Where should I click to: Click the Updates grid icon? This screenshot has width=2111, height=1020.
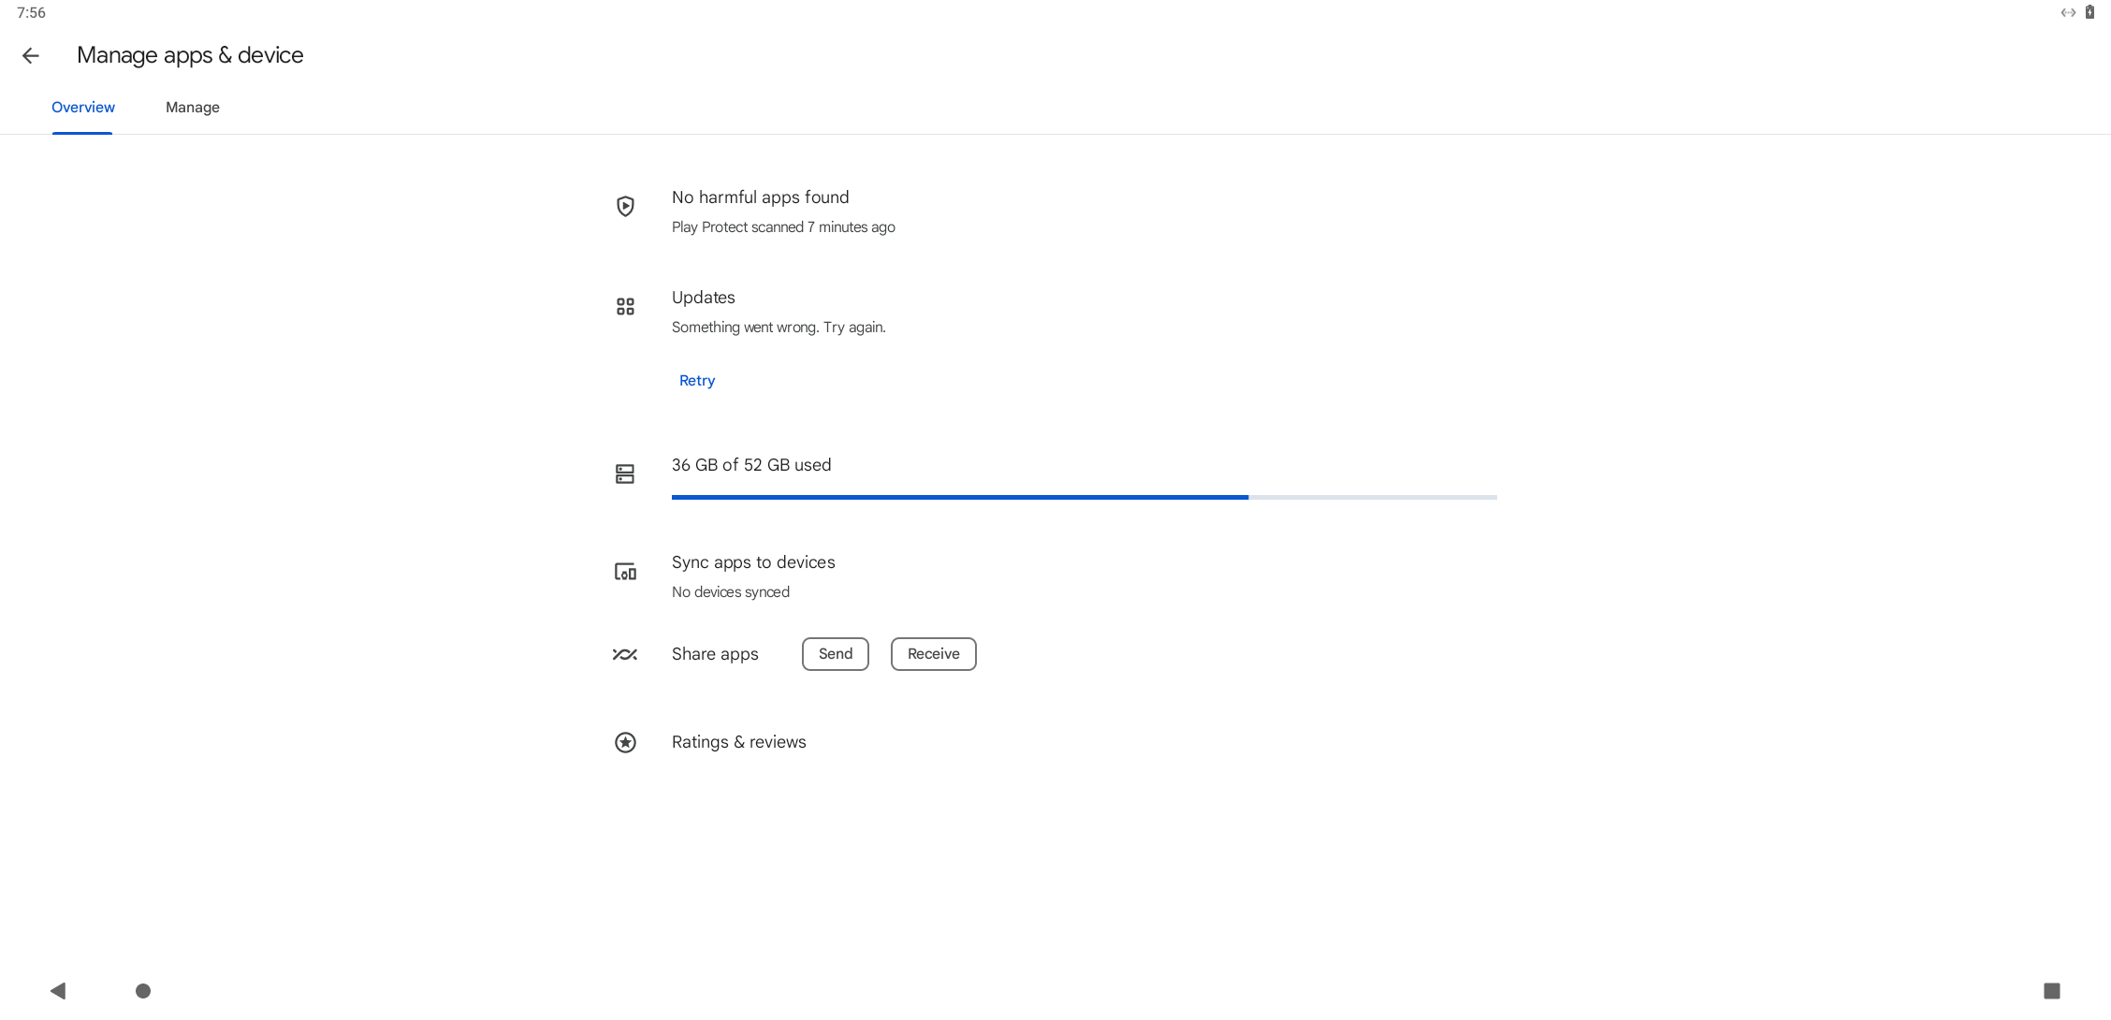click(x=625, y=306)
